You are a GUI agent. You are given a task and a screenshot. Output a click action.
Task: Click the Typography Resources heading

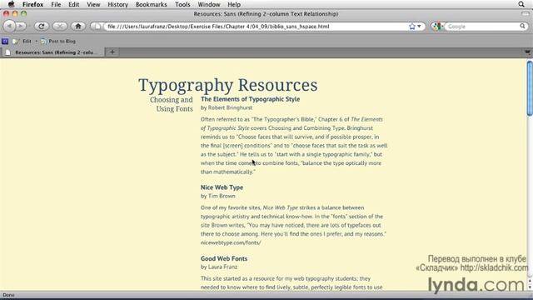[227, 85]
